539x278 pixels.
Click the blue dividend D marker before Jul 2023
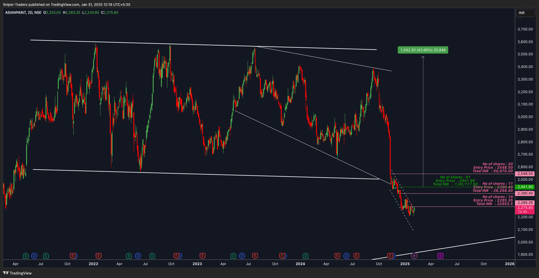[x=242, y=256]
